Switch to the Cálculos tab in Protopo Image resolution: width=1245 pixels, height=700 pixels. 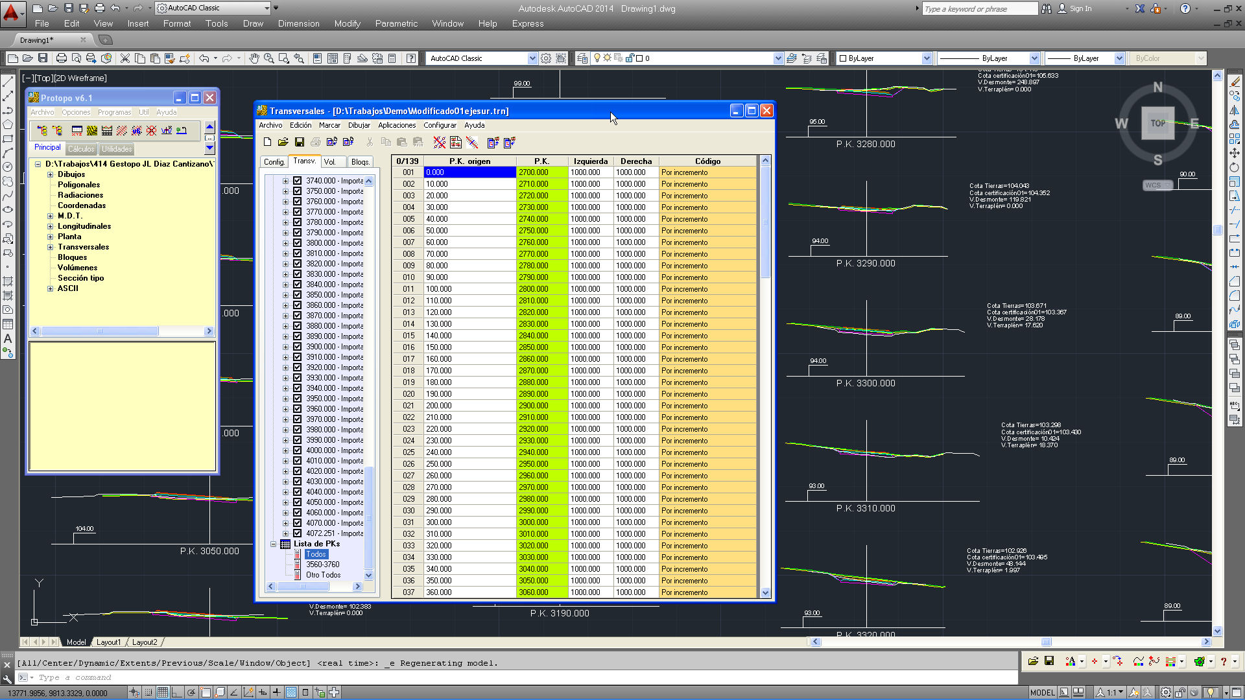(x=81, y=149)
